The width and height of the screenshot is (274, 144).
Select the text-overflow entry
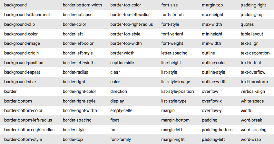pyautogui.click(x=253, y=72)
